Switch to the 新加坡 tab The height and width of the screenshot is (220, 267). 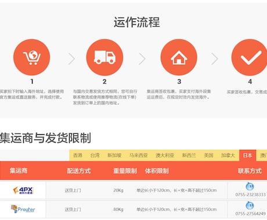(x=114, y=155)
